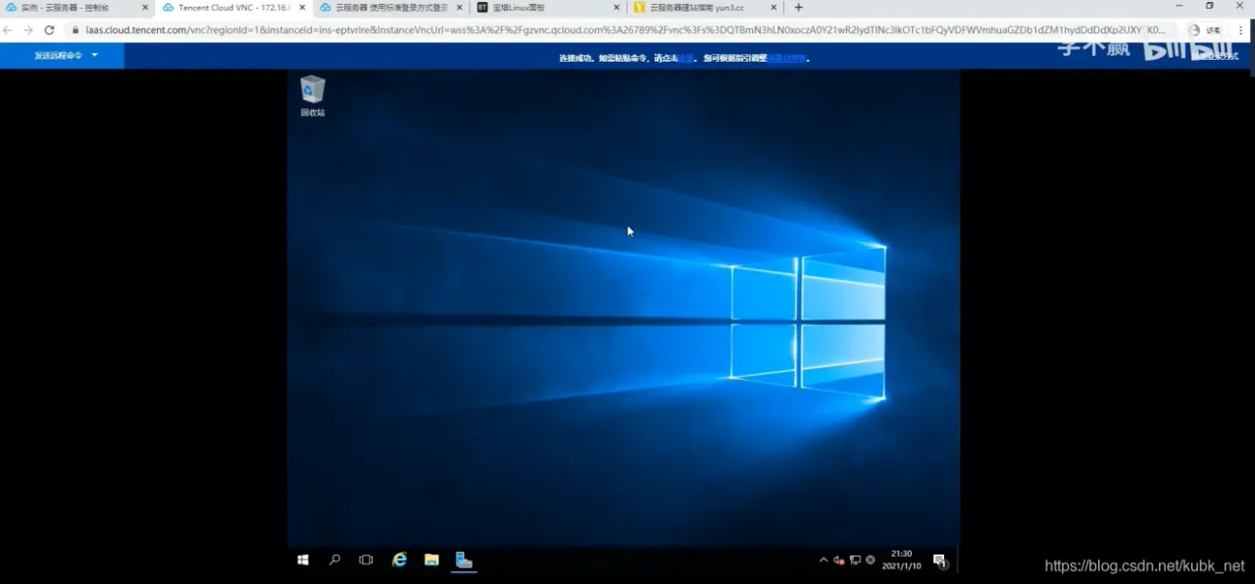The width and height of the screenshot is (1255, 584).
Task: Switch to the 宝塔Linux面板 tab
Action: coord(518,8)
